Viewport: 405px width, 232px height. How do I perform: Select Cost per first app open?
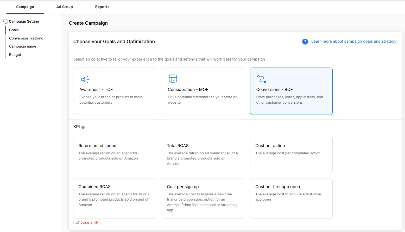(x=291, y=198)
